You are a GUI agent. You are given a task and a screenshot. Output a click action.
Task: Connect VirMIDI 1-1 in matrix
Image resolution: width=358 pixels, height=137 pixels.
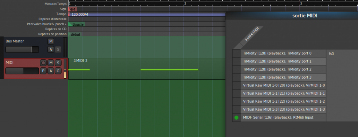click(x=237, y=94)
